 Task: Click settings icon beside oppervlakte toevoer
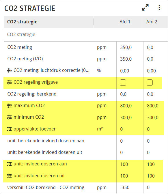tap(10, 129)
